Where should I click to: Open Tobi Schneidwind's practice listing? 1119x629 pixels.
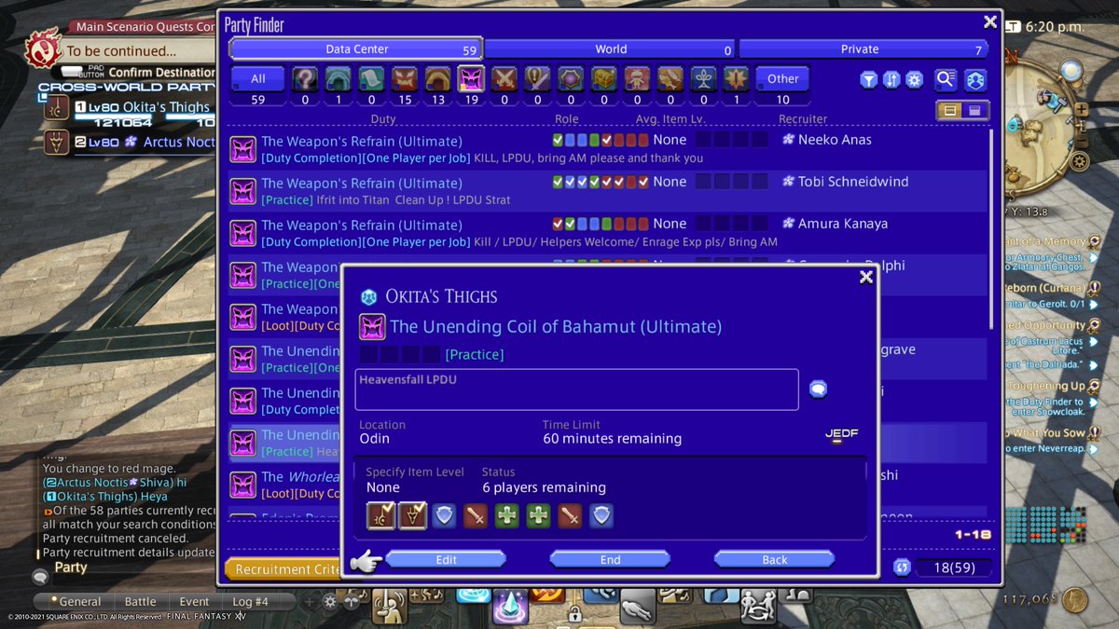[608, 191]
